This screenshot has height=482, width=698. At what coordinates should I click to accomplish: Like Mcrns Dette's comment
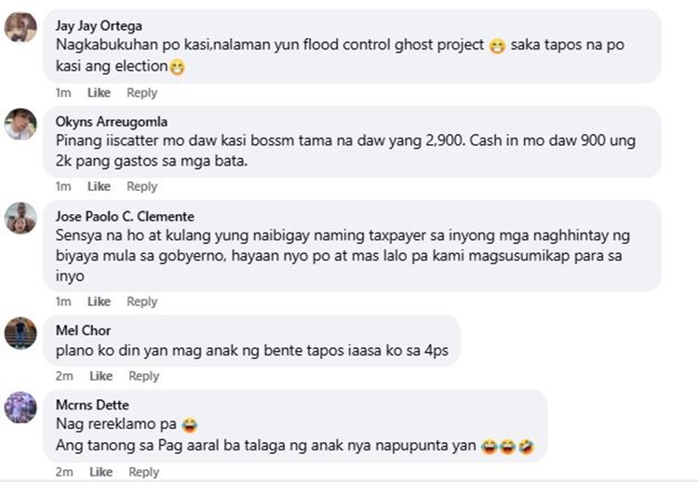tap(101, 472)
